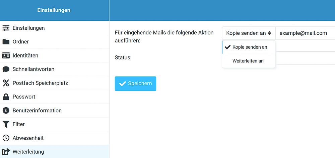The height and width of the screenshot is (158, 335).
Task: Select the checked 'Kopie senden an' option
Action: pos(249,47)
